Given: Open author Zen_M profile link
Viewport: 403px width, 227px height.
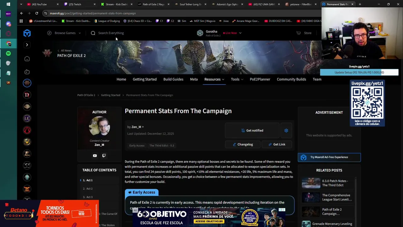Looking at the screenshot, I should (x=137, y=127).
